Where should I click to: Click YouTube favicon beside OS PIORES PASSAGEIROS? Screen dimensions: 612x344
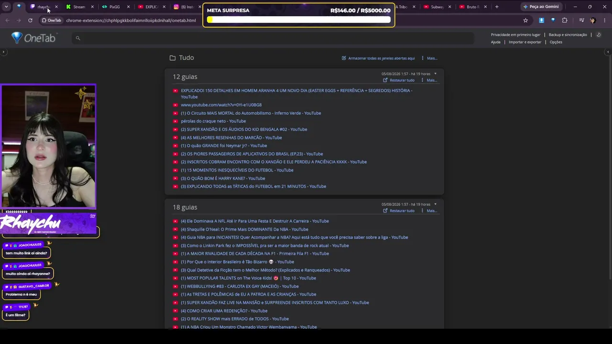pos(175,154)
